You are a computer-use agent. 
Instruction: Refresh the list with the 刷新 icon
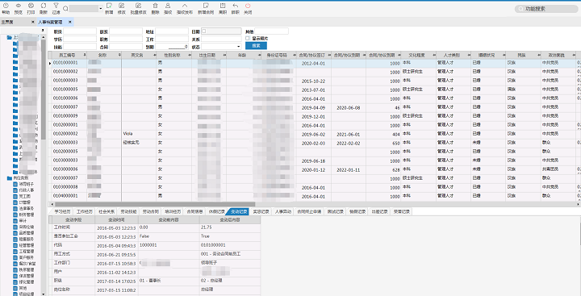point(44,8)
